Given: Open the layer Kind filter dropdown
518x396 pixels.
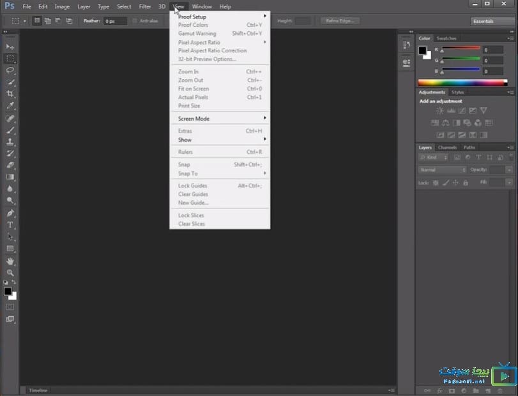Looking at the screenshot, I should pyautogui.click(x=434, y=158).
